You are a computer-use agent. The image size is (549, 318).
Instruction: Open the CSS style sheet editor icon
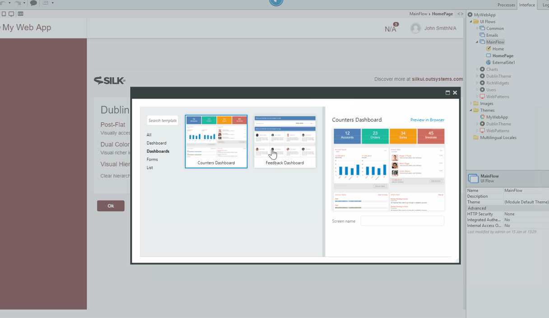pyautogui.click(x=21, y=14)
